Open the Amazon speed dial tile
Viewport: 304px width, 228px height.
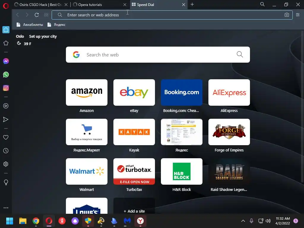coord(87,93)
